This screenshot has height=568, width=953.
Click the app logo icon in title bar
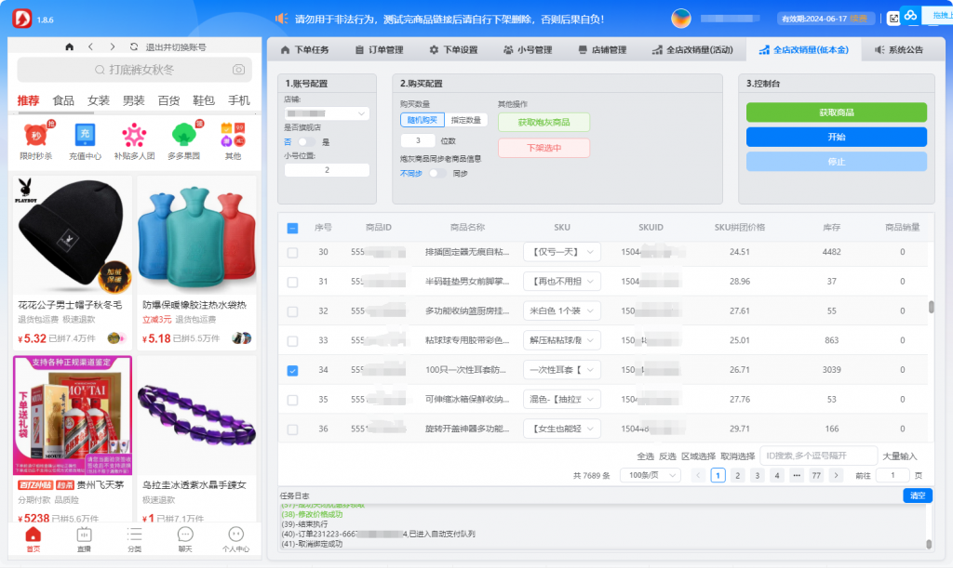click(x=22, y=19)
